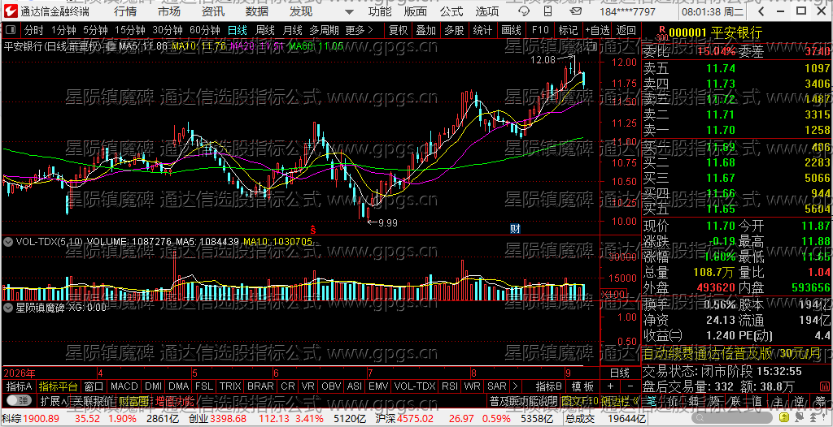
Task: Click the plus zoom-in button
Action: tap(610, 386)
